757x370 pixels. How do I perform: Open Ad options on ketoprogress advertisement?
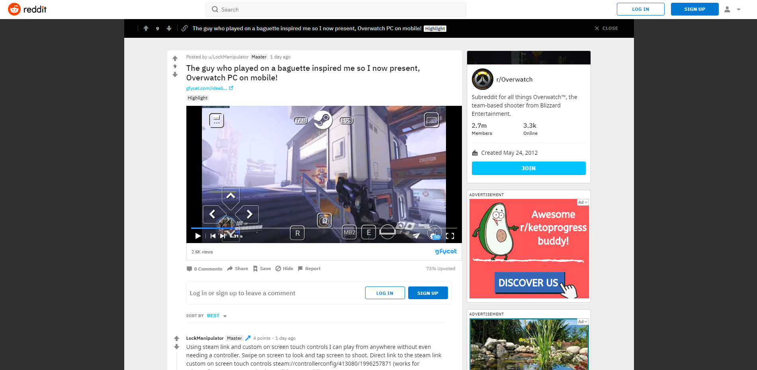(583, 203)
